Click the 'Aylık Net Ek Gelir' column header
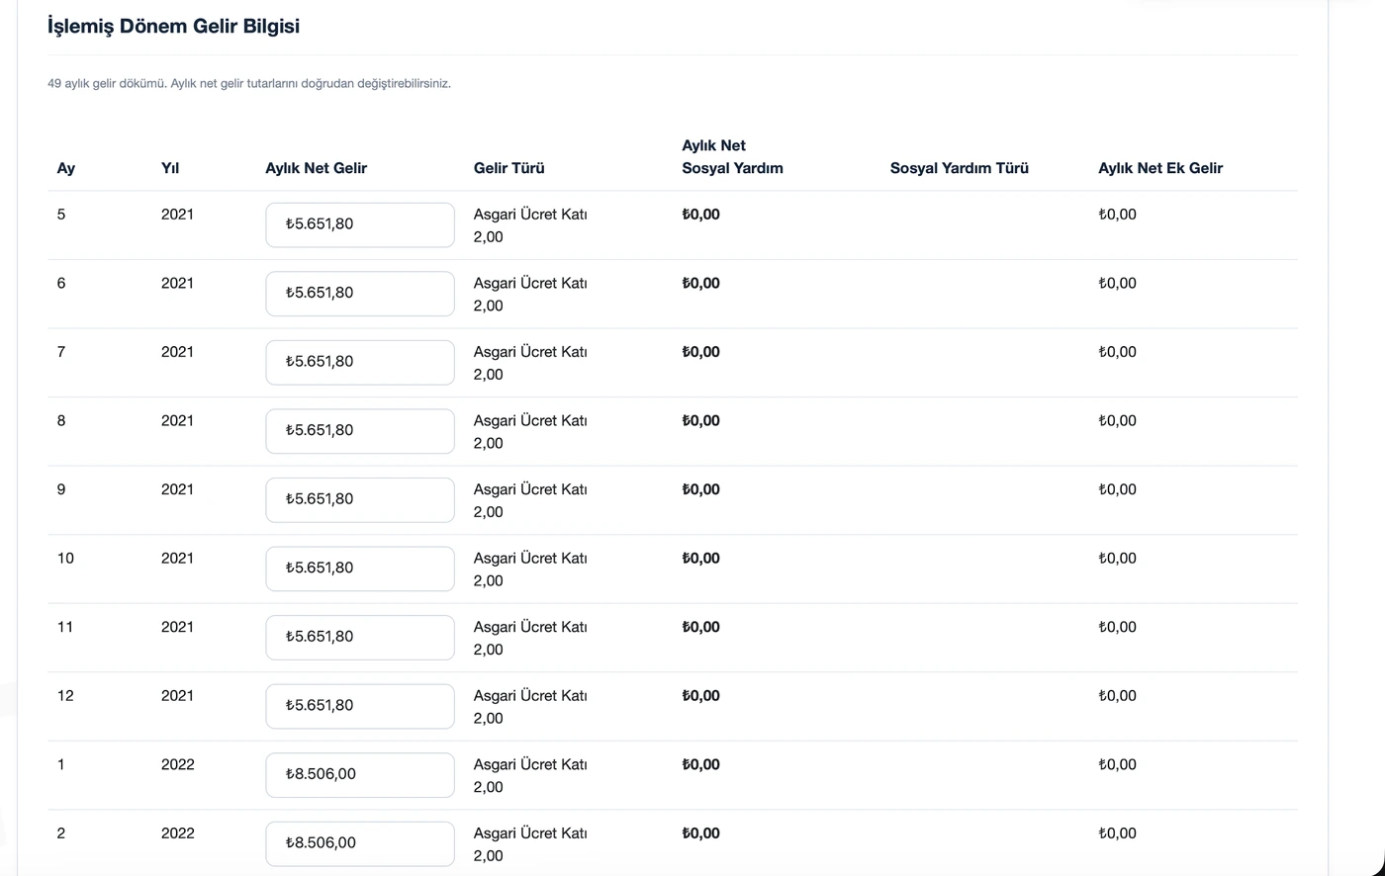The width and height of the screenshot is (1385, 876). 1159,168
